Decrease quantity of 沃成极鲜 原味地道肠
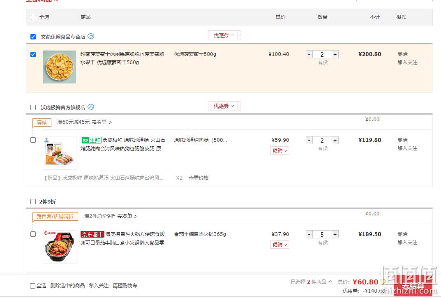The image size is (441, 298). [x=309, y=140]
